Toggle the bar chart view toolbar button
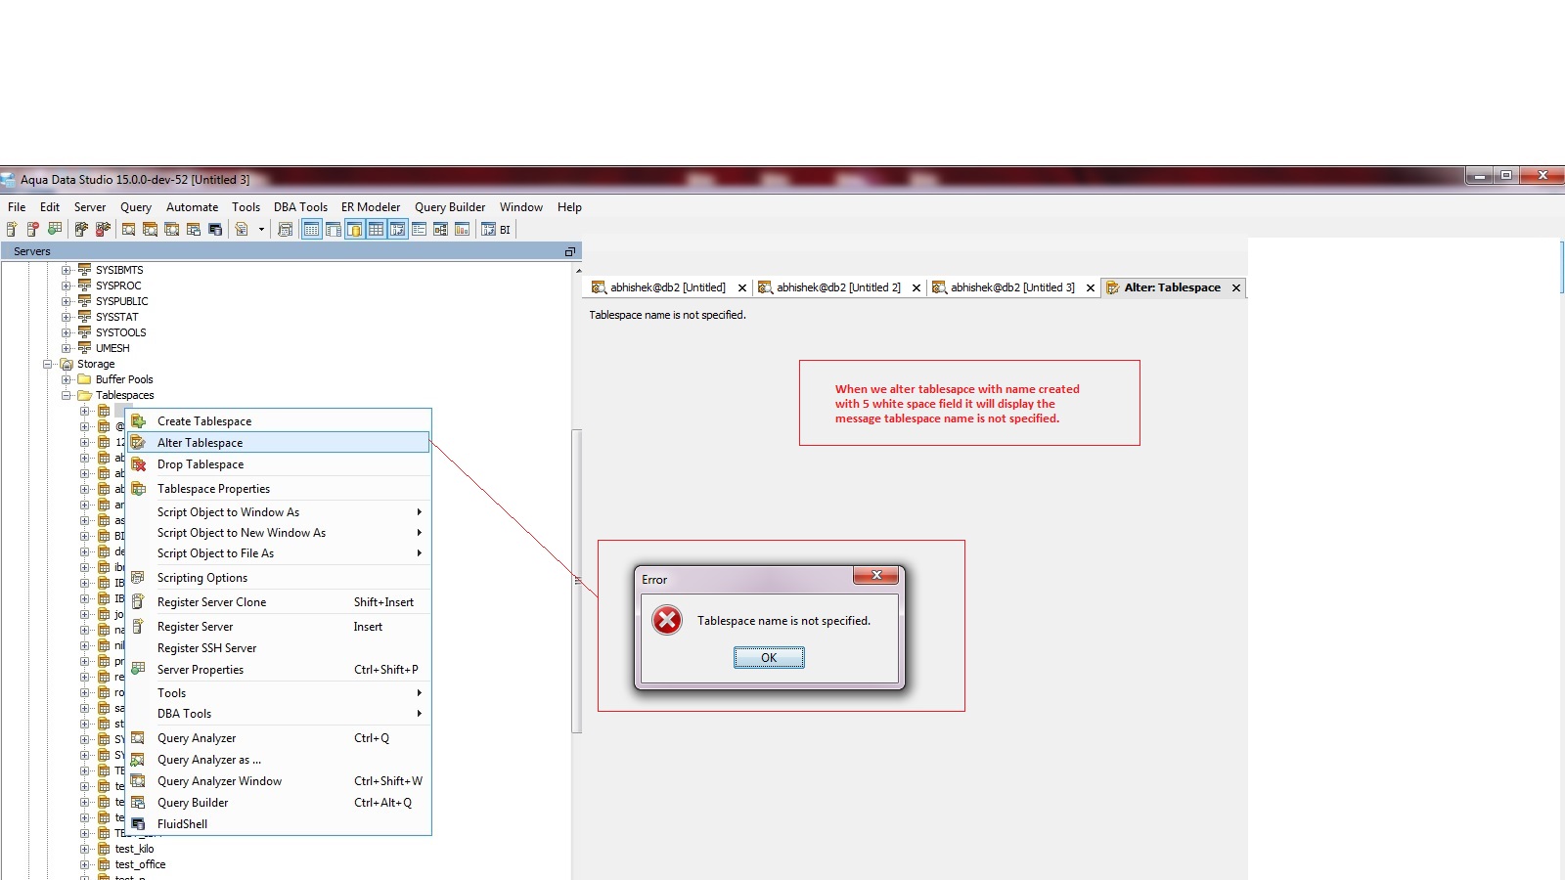Image resolution: width=1565 pixels, height=880 pixels. click(x=463, y=230)
